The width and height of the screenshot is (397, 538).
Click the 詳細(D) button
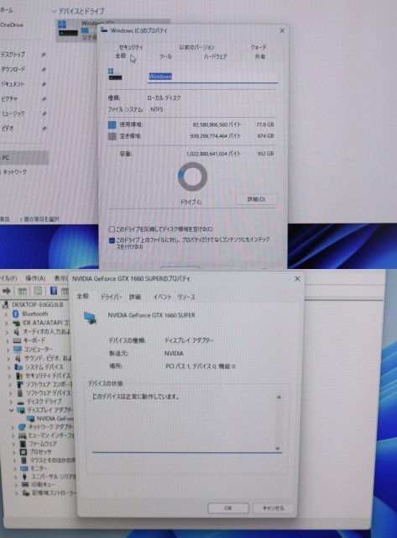[x=256, y=199]
